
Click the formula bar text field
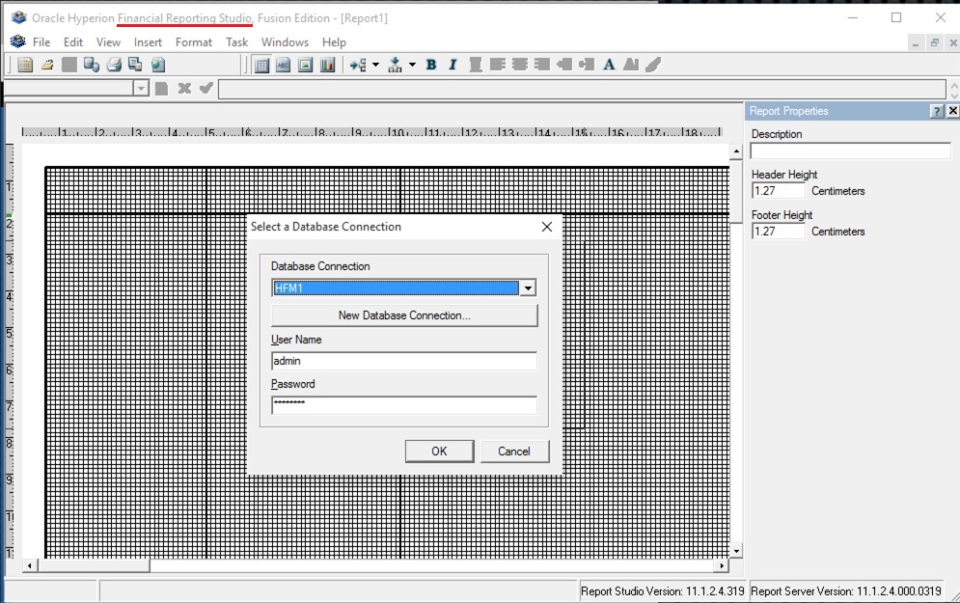[582, 89]
